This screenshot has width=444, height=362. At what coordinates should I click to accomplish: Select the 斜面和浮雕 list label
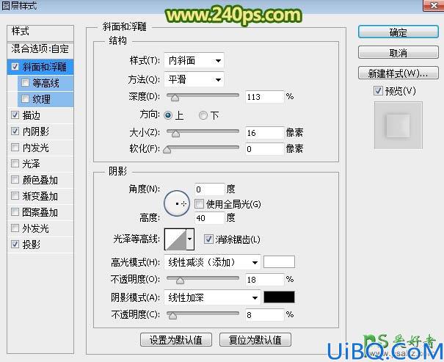point(45,67)
